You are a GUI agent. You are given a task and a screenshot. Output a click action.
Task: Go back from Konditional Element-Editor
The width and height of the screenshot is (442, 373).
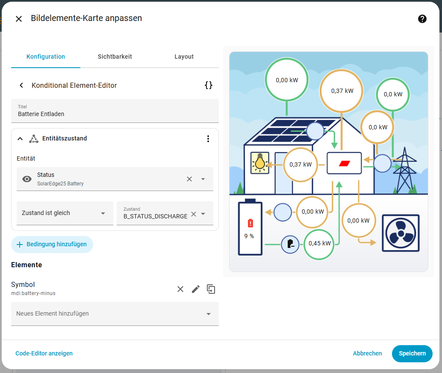pos(21,85)
